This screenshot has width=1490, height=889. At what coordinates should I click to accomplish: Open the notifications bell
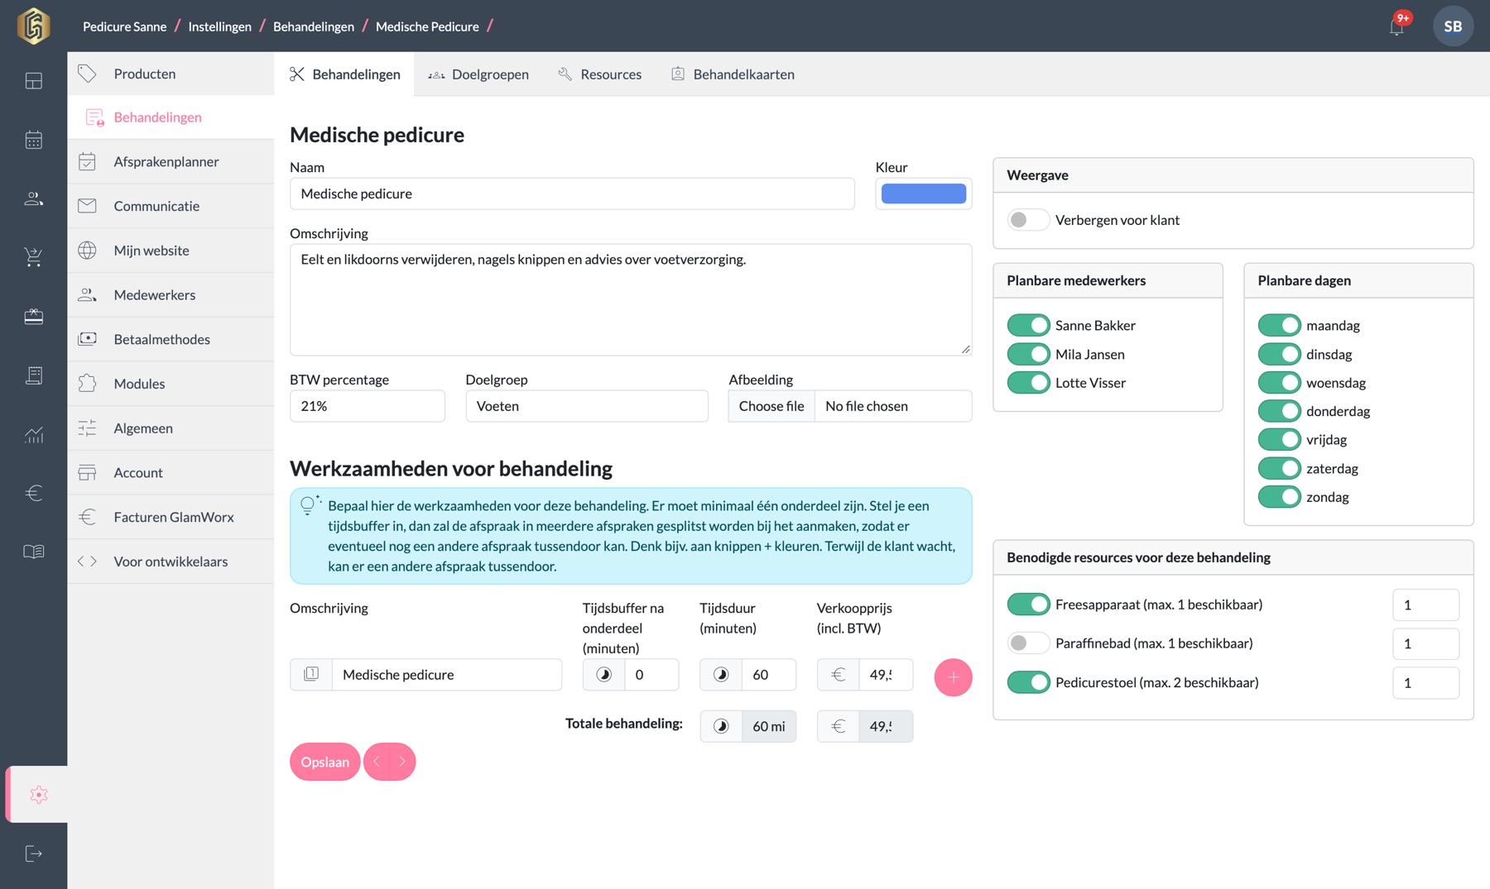(1396, 26)
